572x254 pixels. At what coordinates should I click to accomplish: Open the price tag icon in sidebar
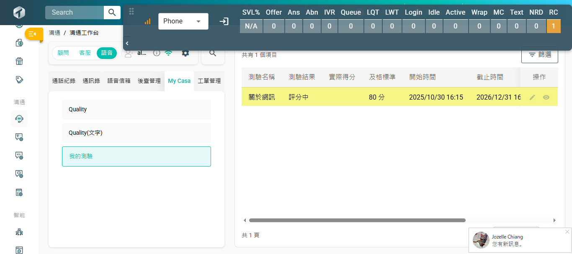coord(19,80)
